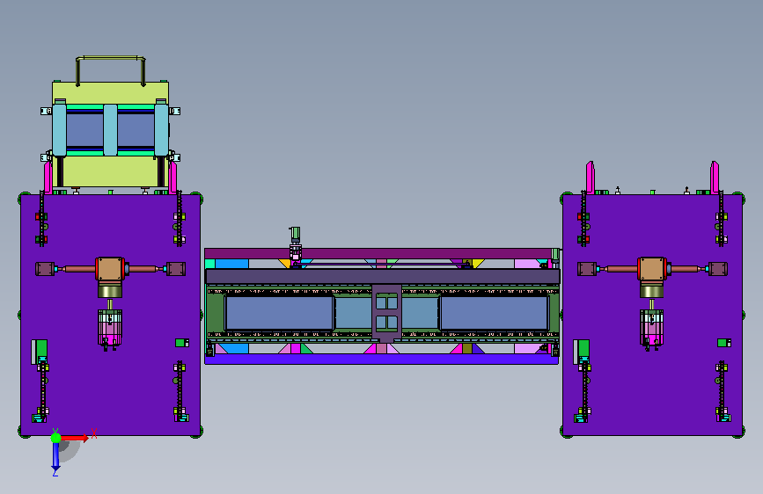
Task: Click the red X axis arrow of the triad
Action: coord(75,438)
